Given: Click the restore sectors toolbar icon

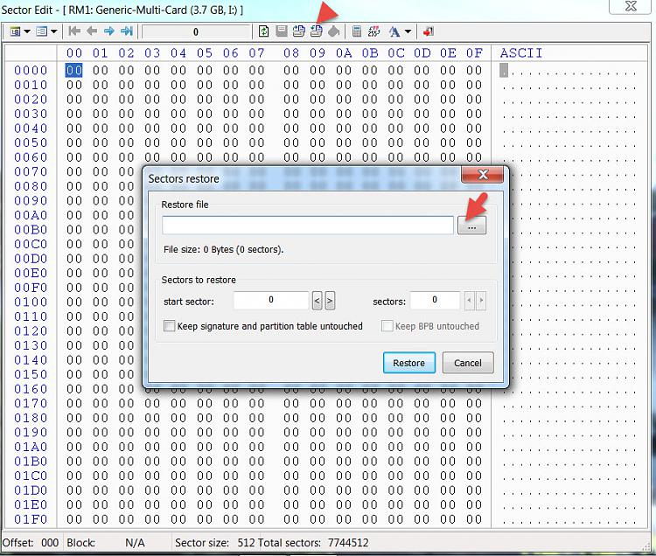Looking at the screenshot, I should click(x=317, y=31).
